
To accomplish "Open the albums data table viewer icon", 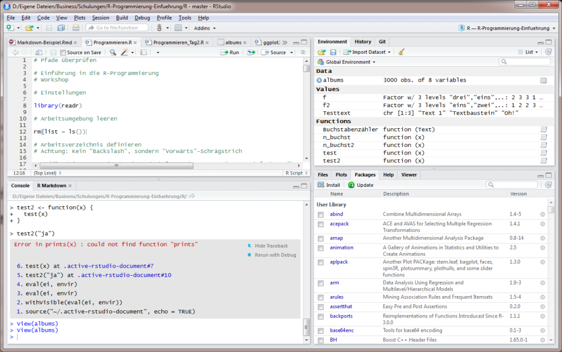I will 543,81.
